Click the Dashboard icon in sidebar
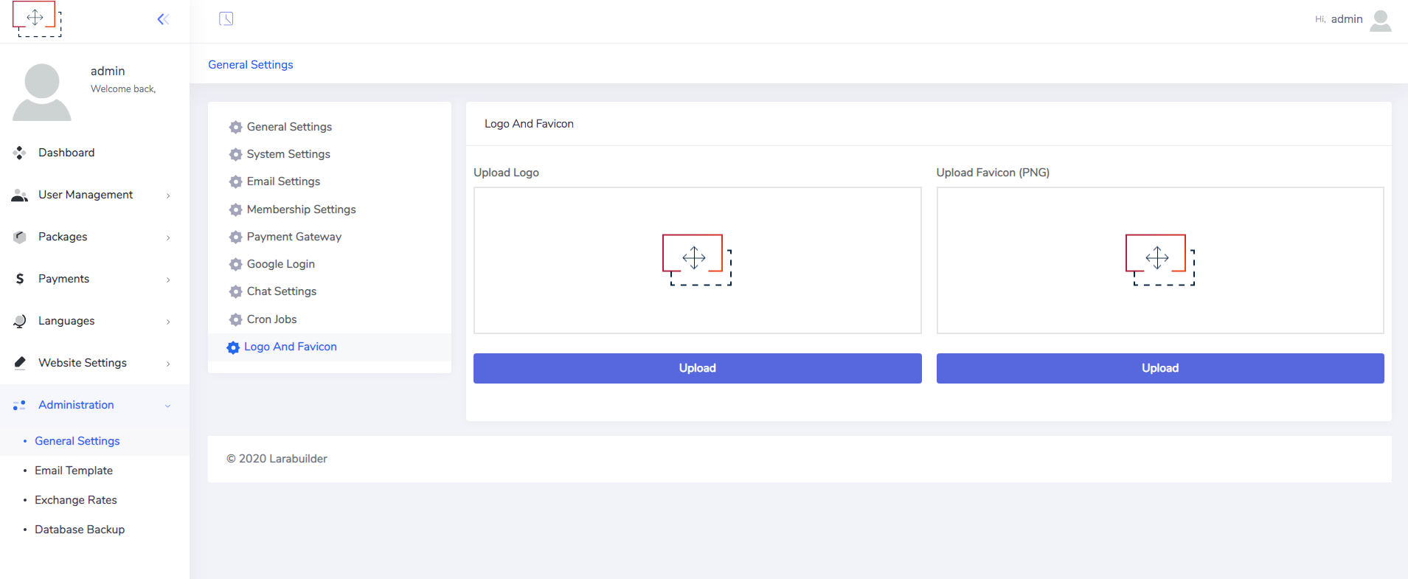Viewport: 1408px width, 579px height. [20, 153]
